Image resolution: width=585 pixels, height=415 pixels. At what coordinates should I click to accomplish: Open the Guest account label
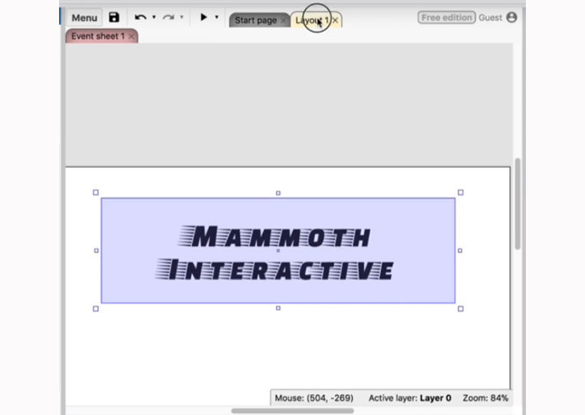pyautogui.click(x=490, y=18)
